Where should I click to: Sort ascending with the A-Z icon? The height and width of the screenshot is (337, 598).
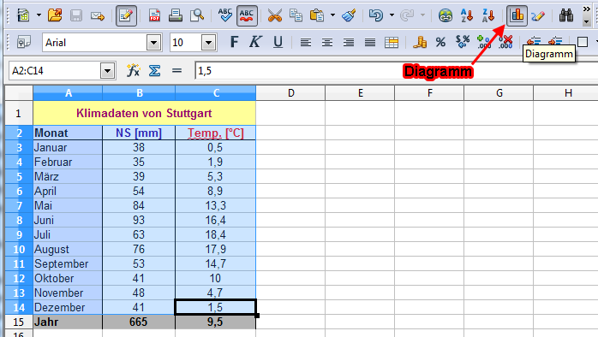point(467,15)
